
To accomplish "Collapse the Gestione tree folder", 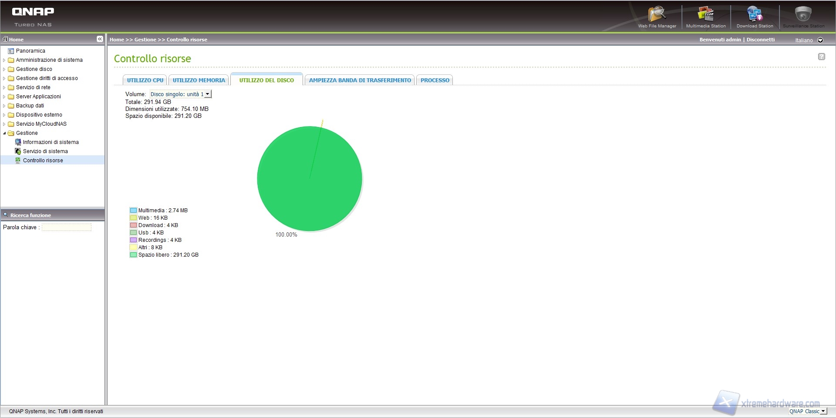I will pyautogui.click(x=4, y=133).
